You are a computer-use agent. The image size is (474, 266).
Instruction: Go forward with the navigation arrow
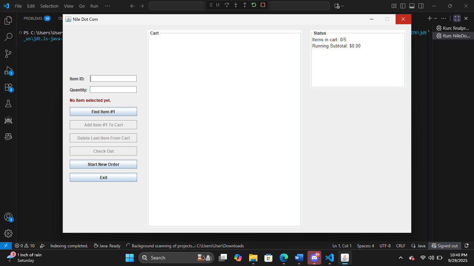tap(142, 6)
